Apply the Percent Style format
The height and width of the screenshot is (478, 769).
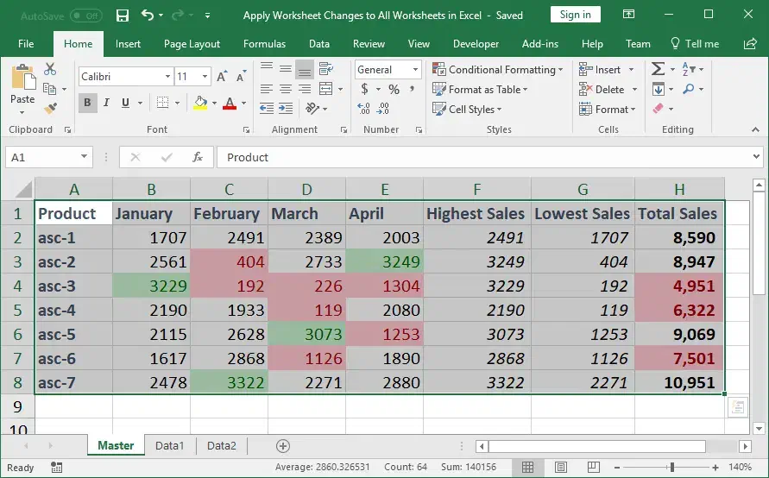(394, 89)
